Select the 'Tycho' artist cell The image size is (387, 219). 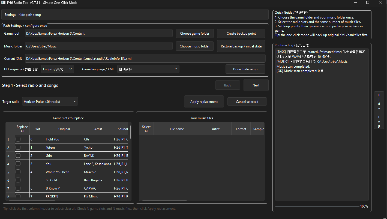point(98,147)
